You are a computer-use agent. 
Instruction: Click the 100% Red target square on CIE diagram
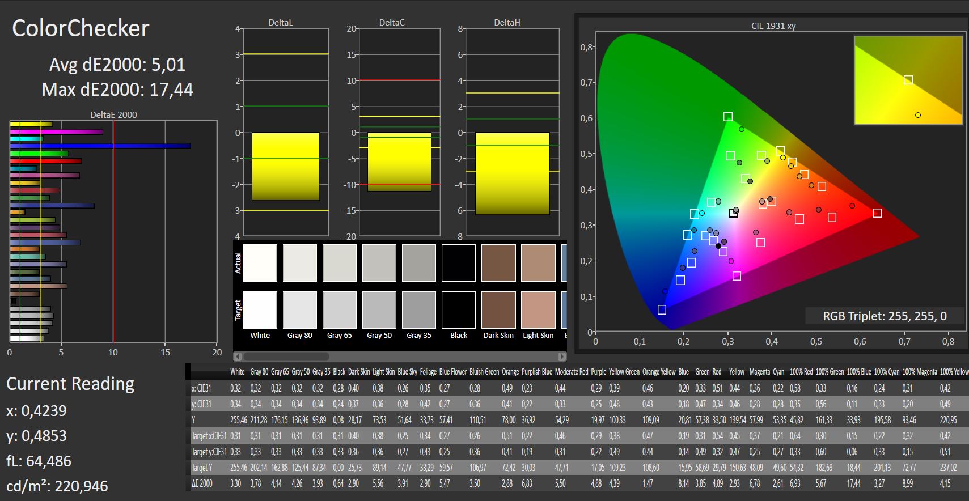[x=877, y=213]
